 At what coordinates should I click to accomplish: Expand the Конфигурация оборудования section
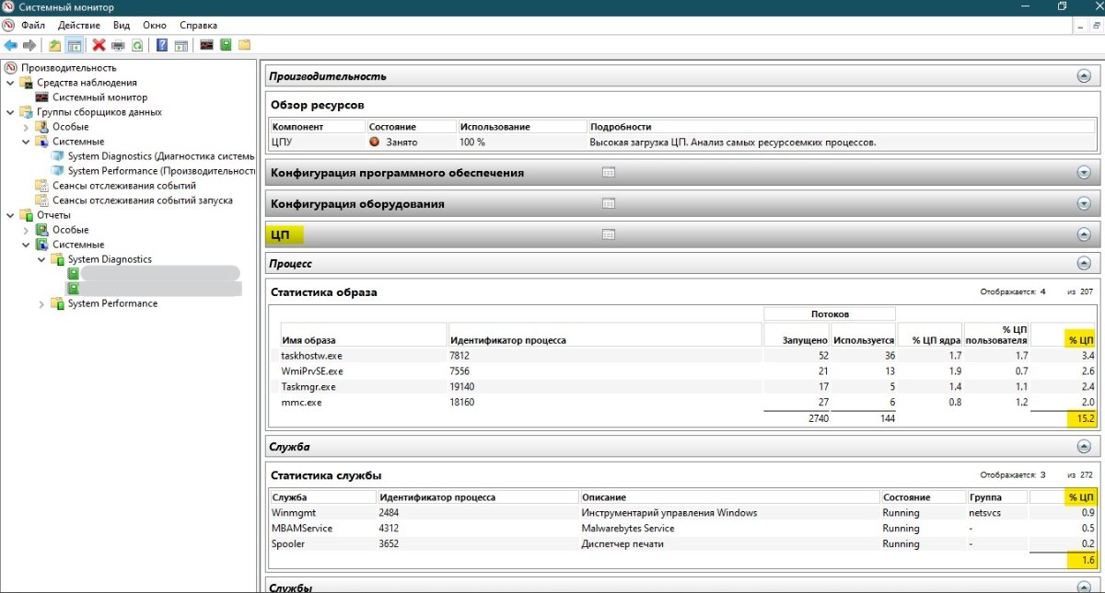[x=1083, y=203]
